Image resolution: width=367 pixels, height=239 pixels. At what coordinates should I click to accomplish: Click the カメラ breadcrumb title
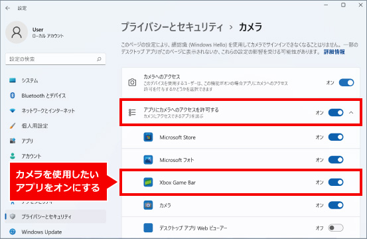tap(250, 27)
